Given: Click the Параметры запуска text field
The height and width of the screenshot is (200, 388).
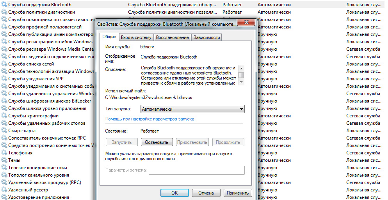Looking at the screenshot, I should click(197, 170).
